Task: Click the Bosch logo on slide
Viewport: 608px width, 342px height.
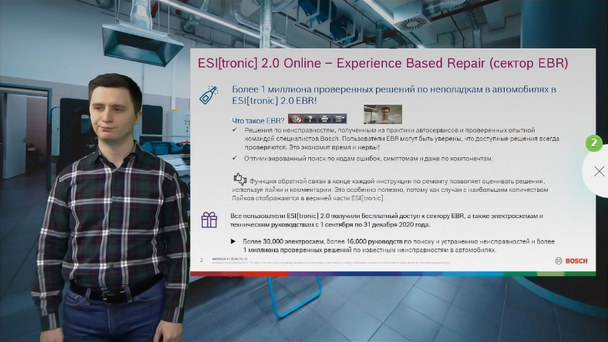Action: [x=571, y=261]
